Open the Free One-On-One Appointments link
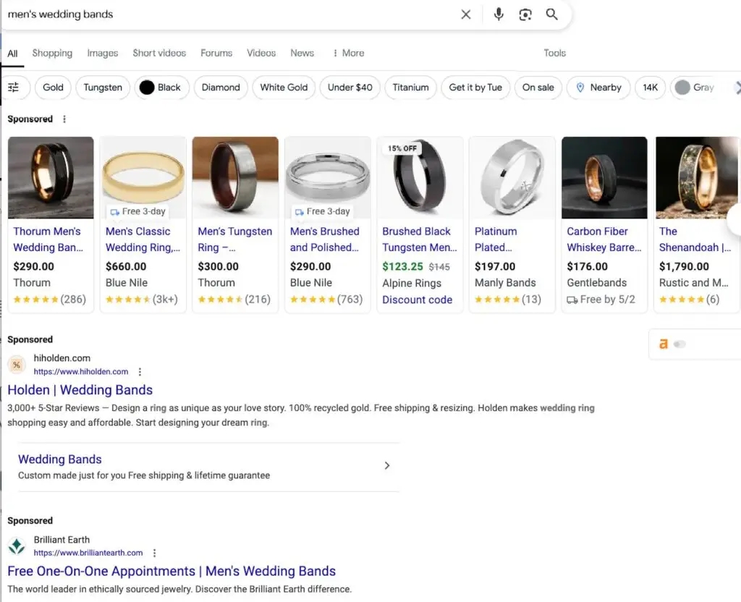The height and width of the screenshot is (602, 741). pyautogui.click(x=172, y=571)
